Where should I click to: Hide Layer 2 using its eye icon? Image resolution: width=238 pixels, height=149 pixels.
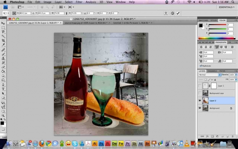(200, 101)
